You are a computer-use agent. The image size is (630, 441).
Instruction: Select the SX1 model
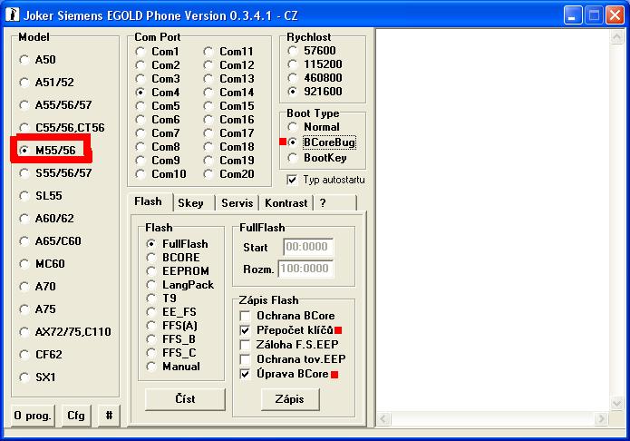[x=24, y=377]
